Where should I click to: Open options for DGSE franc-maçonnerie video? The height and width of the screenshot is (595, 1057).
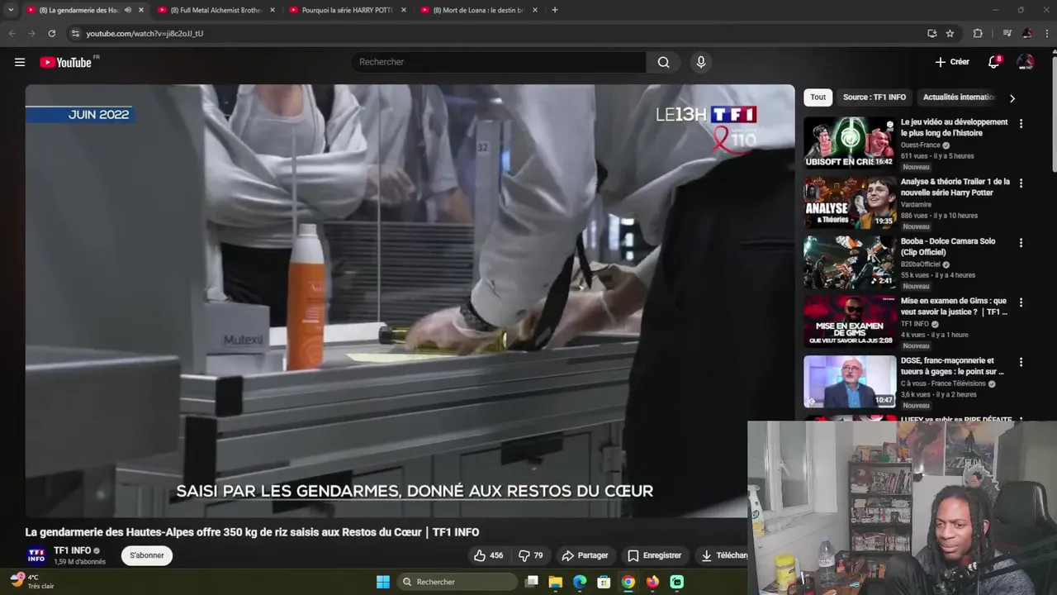pyautogui.click(x=1021, y=362)
